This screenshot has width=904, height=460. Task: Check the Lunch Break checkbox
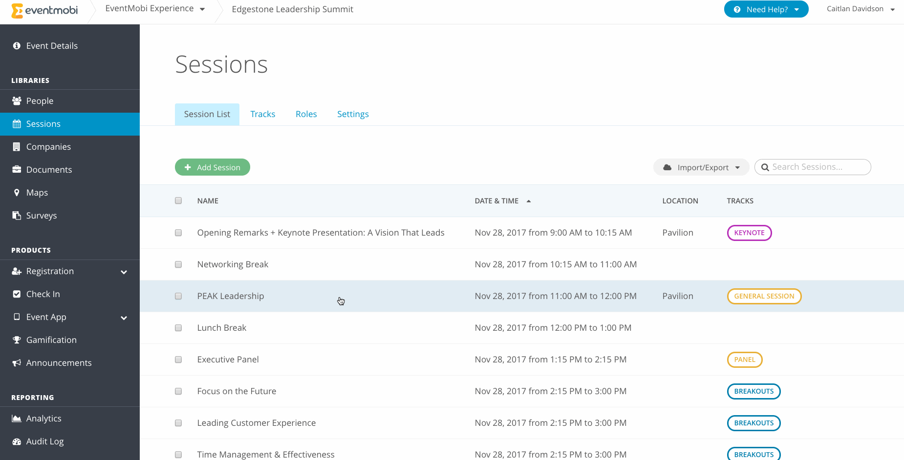tap(178, 328)
